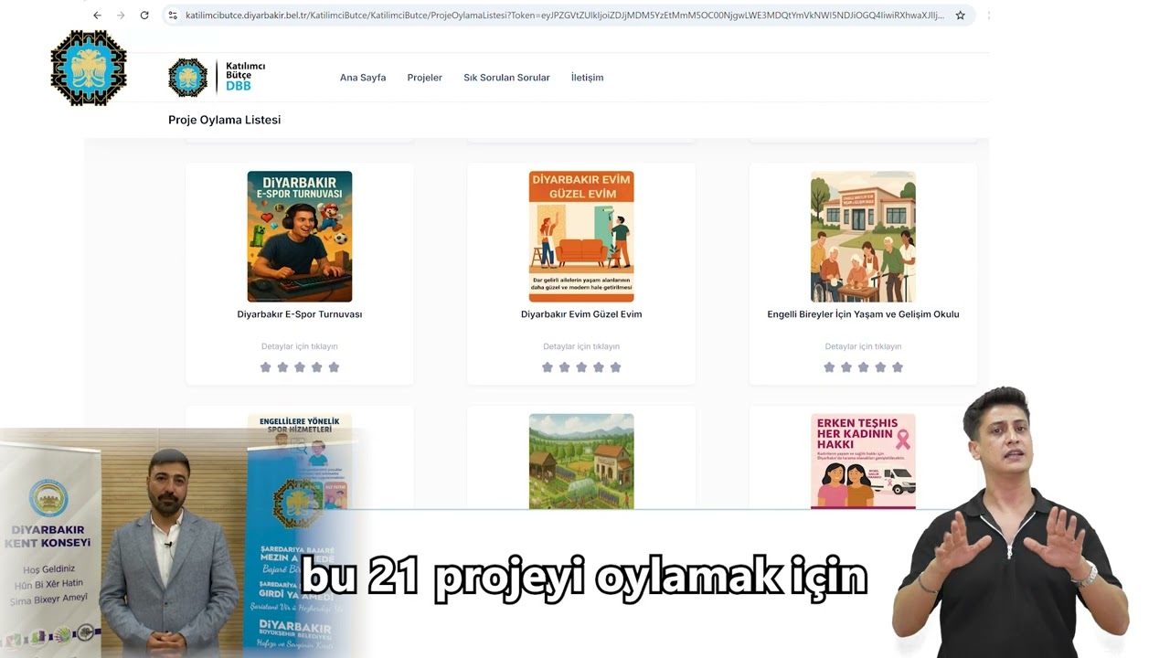This screenshot has width=1170, height=658.
Task: Click the farm illustration project thumbnail
Action: 581,461
